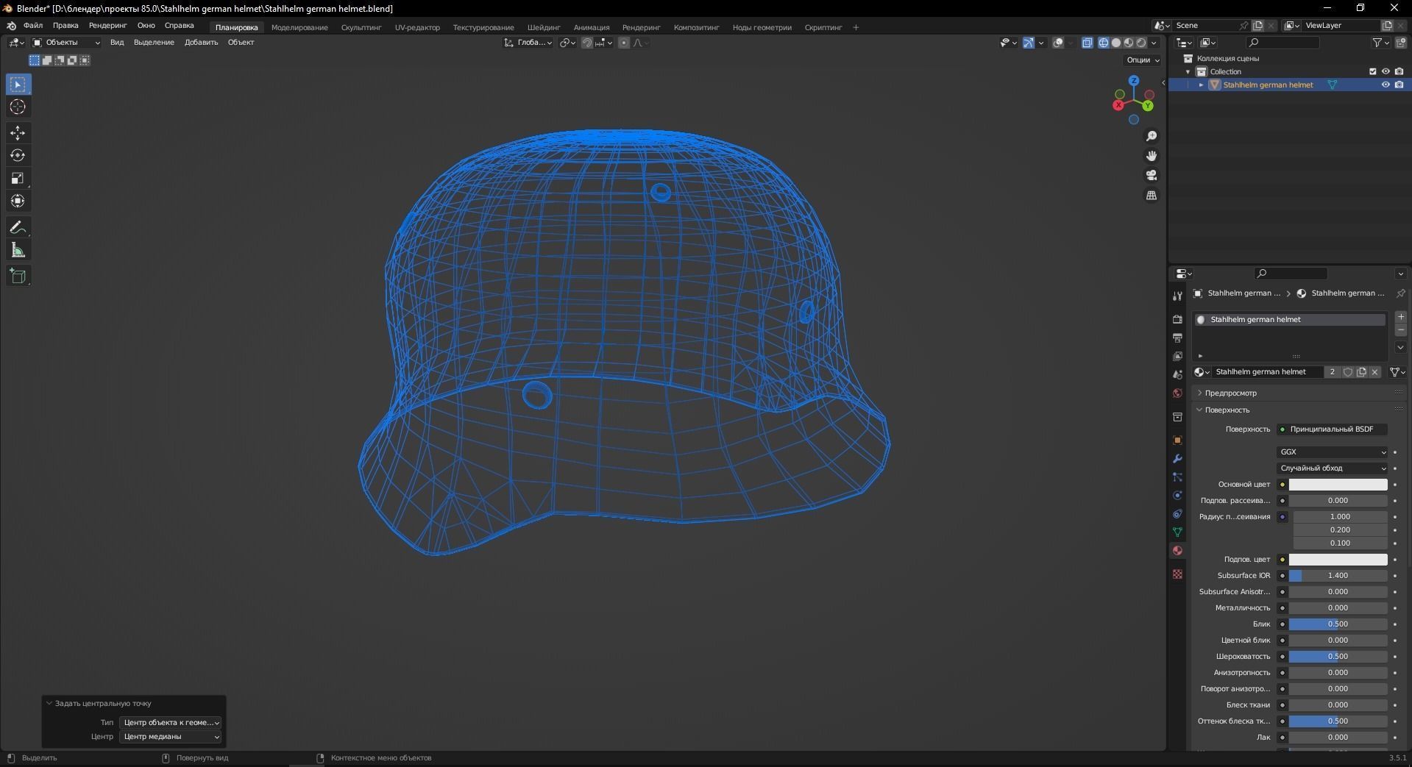Image resolution: width=1412 pixels, height=767 pixels.
Task: Open the Object properties tab
Action: pos(1177,440)
